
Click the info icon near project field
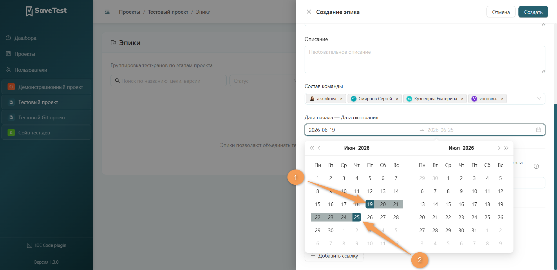pos(536,166)
